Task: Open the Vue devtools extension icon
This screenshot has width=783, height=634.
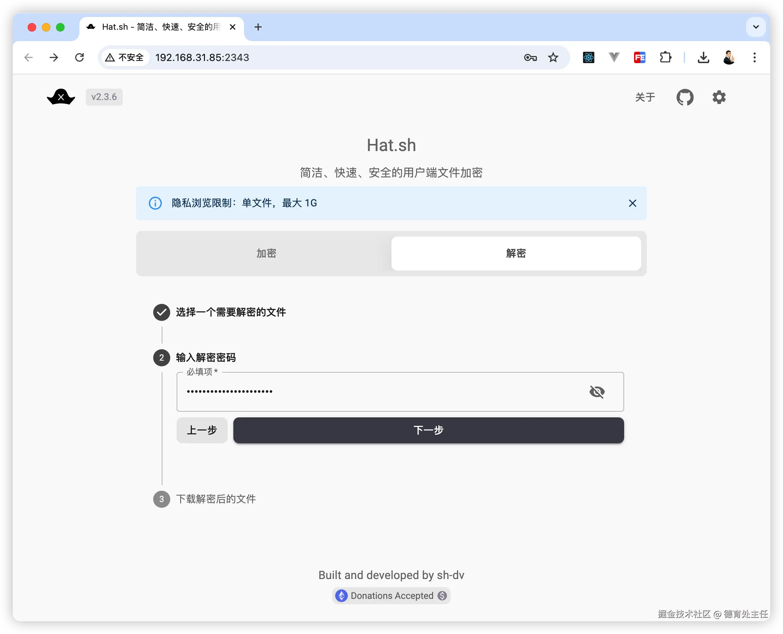Action: click(x=614, y=57)
